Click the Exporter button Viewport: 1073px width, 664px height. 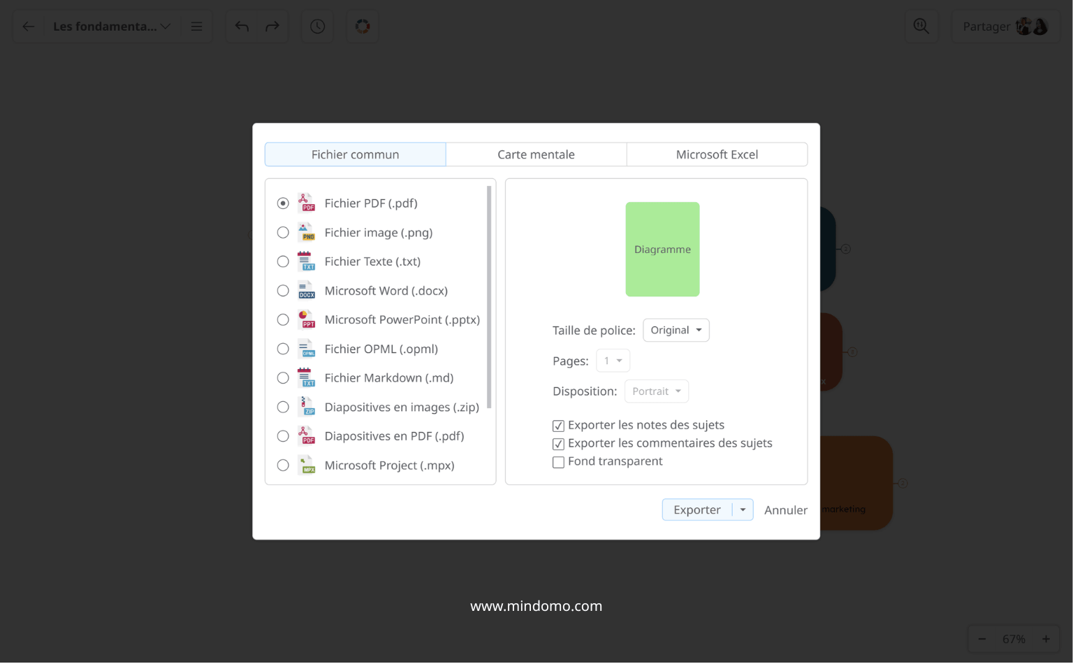[x=696, y=510]
